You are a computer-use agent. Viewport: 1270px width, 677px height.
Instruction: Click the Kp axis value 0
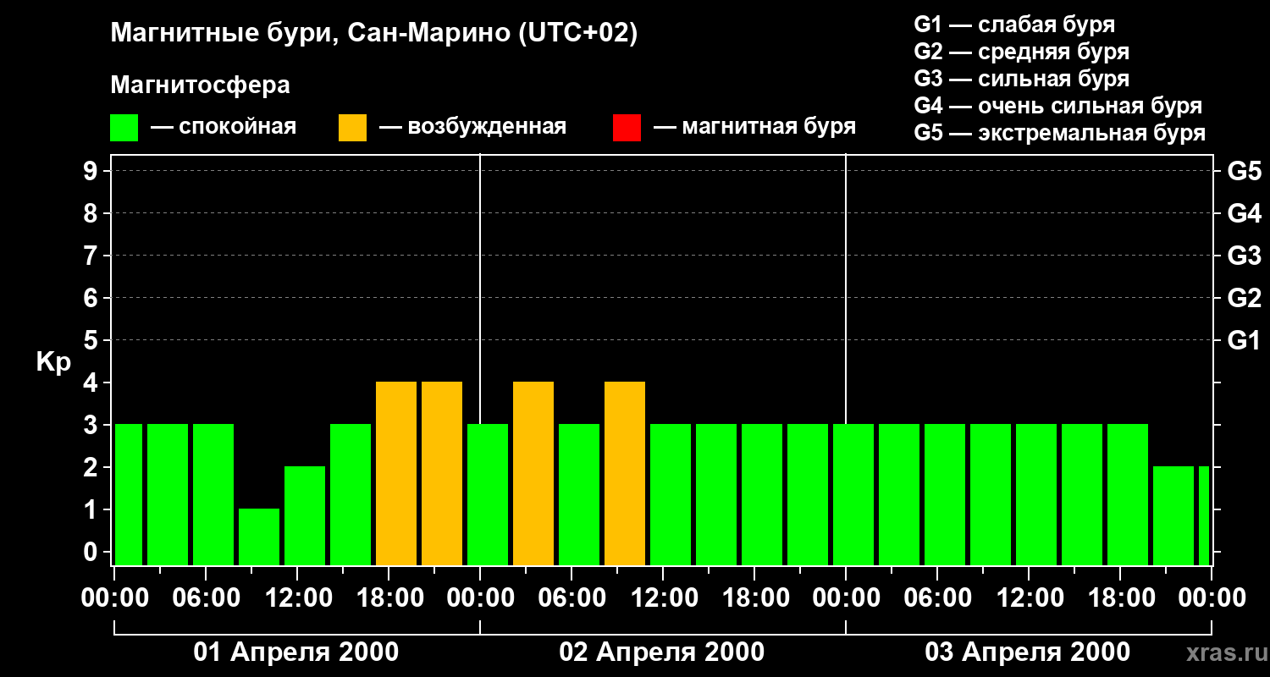coord(92,552)
